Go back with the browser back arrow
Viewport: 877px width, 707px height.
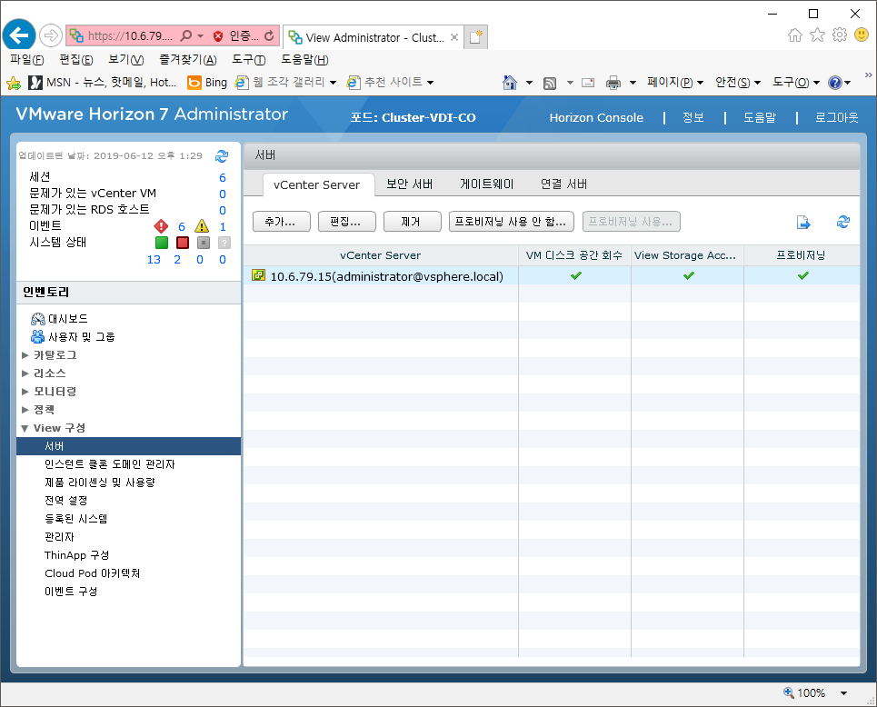coord(19,35)
